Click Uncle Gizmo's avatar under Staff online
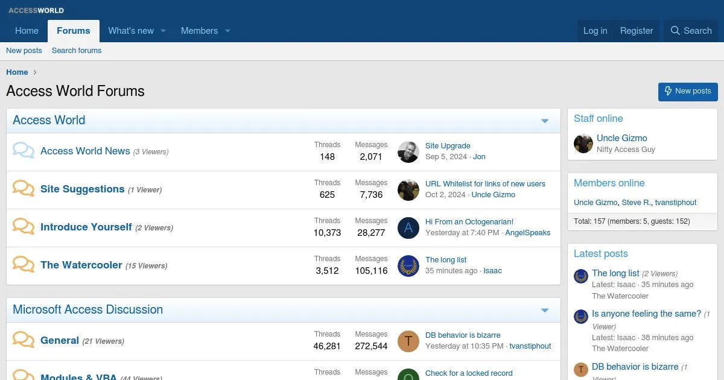The height and width of the screenshot is (380, 724). [x=583, y=144]
